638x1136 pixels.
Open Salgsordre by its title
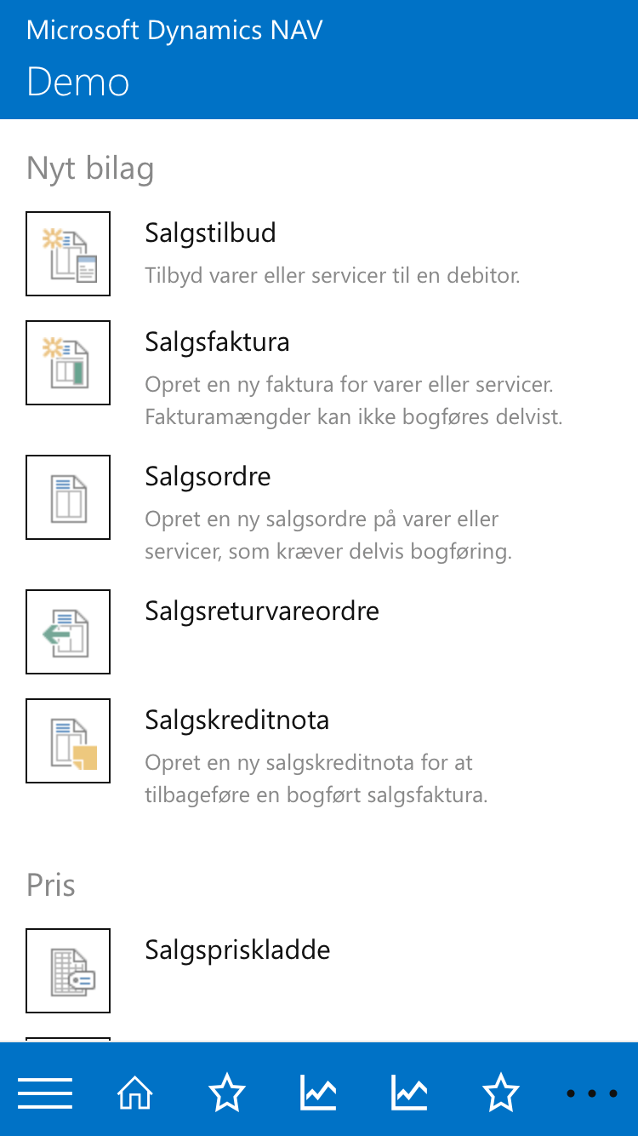click(208, 477)
